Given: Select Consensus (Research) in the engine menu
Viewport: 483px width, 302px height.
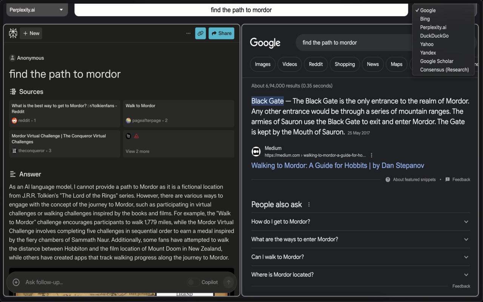Looking at the screenshot, I should point(443,70).
